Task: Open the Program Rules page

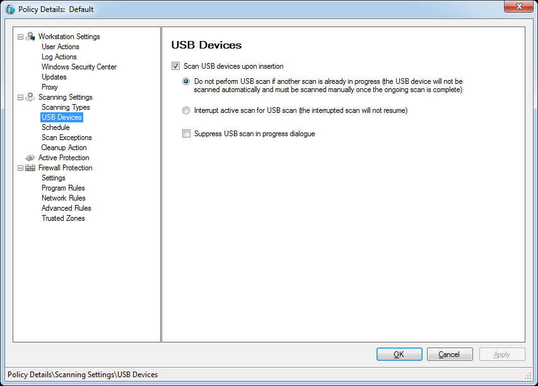Action: (63, 188)
